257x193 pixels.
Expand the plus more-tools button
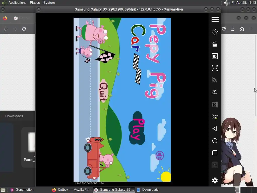coord(215,165)
